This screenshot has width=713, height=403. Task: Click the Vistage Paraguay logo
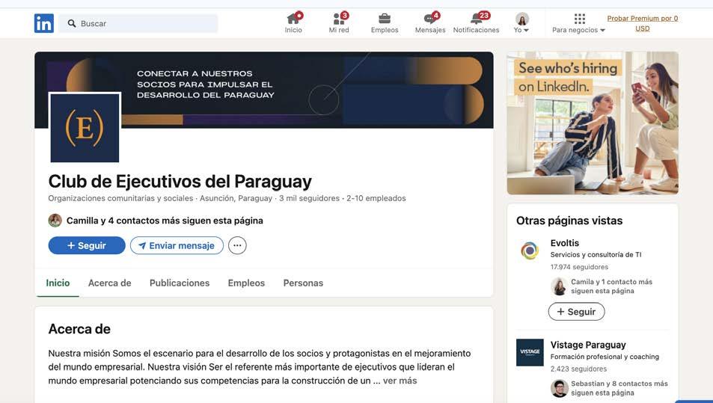[530, 352]
